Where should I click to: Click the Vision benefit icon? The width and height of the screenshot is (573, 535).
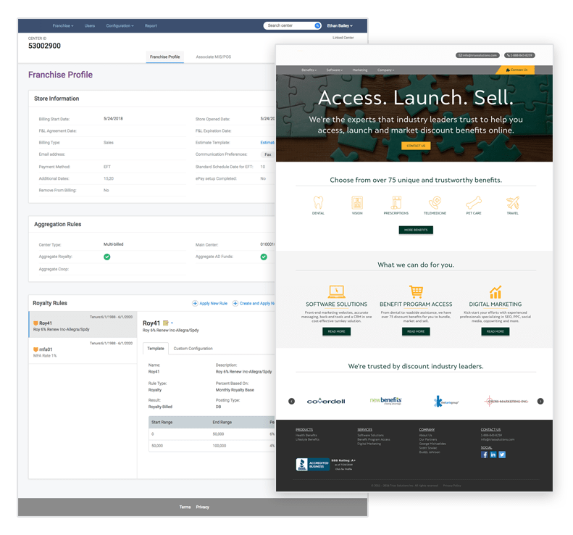point(357,202)
